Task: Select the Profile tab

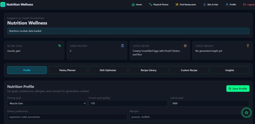Action: (x=27, y=70)
